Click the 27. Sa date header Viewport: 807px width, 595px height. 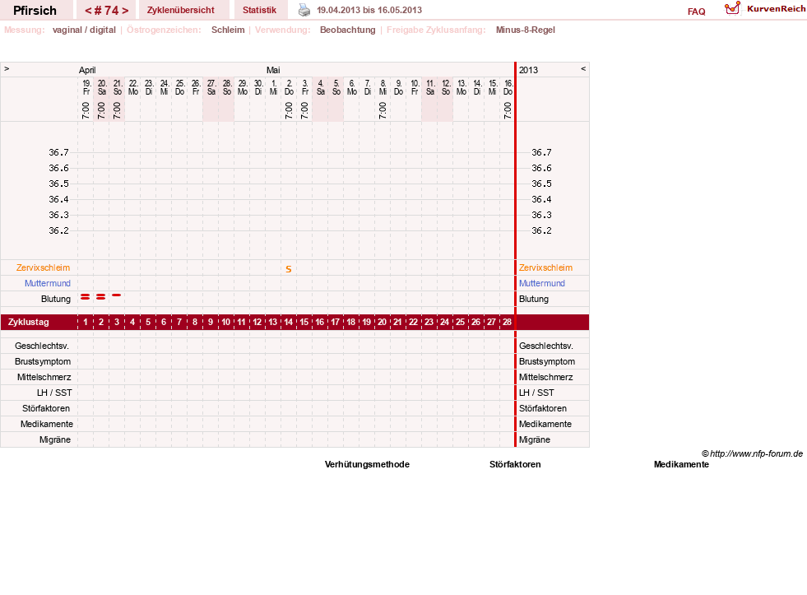click(x=211, y=87)
